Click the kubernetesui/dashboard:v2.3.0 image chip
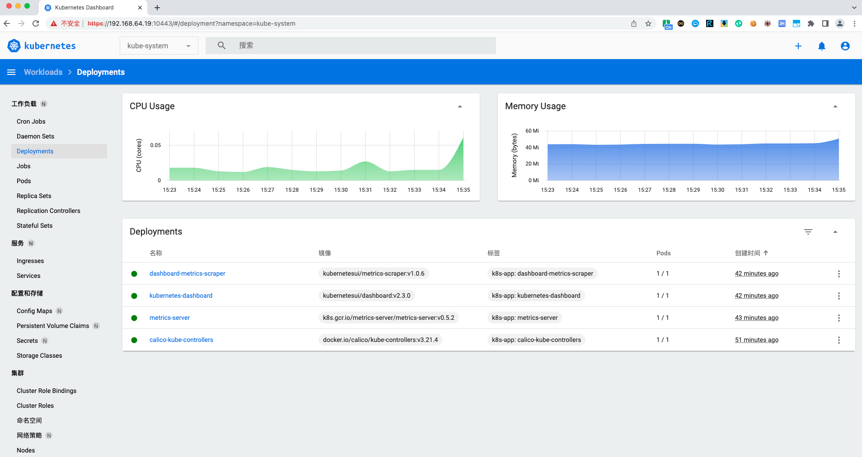862x457 pixels. [366, 295]
